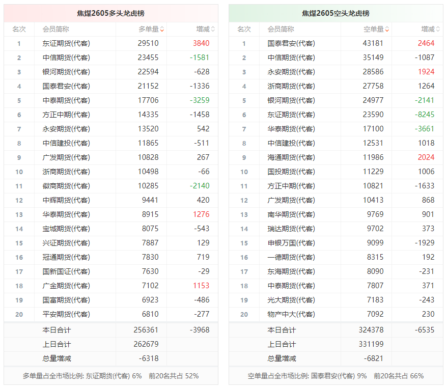Click green change value -1581
Image resolution: width=447 pixels, height=388 pixels.
point(200,58)
